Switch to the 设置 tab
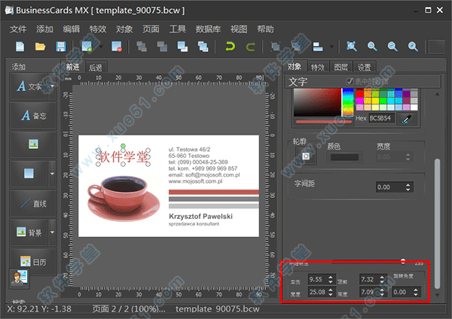452x319 pixels. point(365,68)
